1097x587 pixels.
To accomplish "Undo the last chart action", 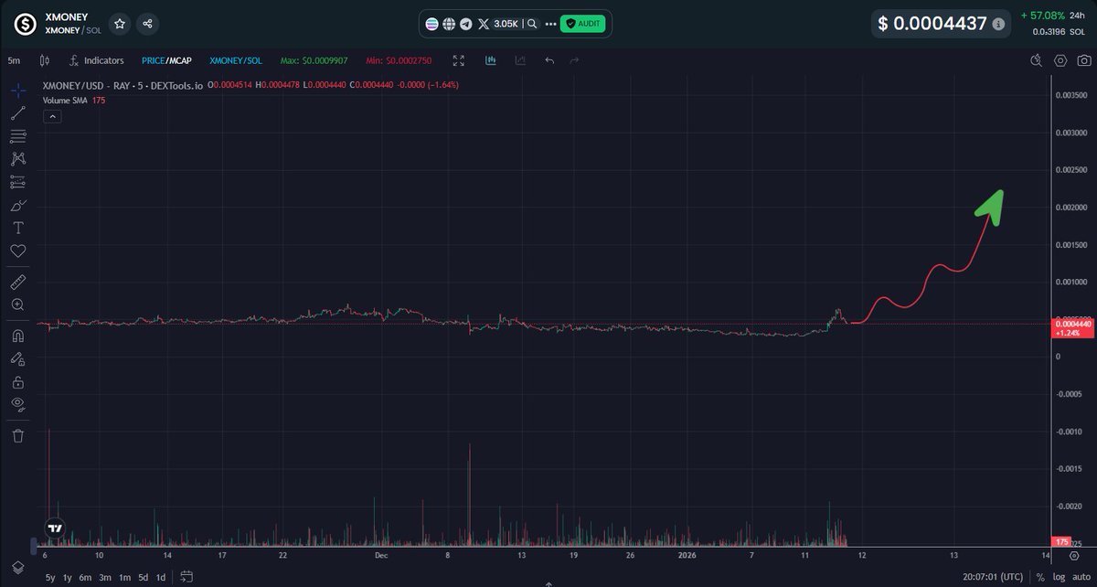I will [549, 60].
